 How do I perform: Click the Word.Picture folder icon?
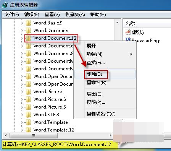(28, 92)
